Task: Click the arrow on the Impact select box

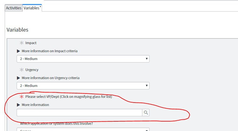Action: [147, 59]
